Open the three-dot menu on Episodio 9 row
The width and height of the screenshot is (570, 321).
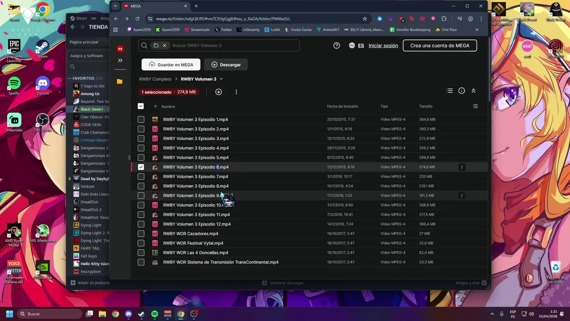[x=462, y=196]
